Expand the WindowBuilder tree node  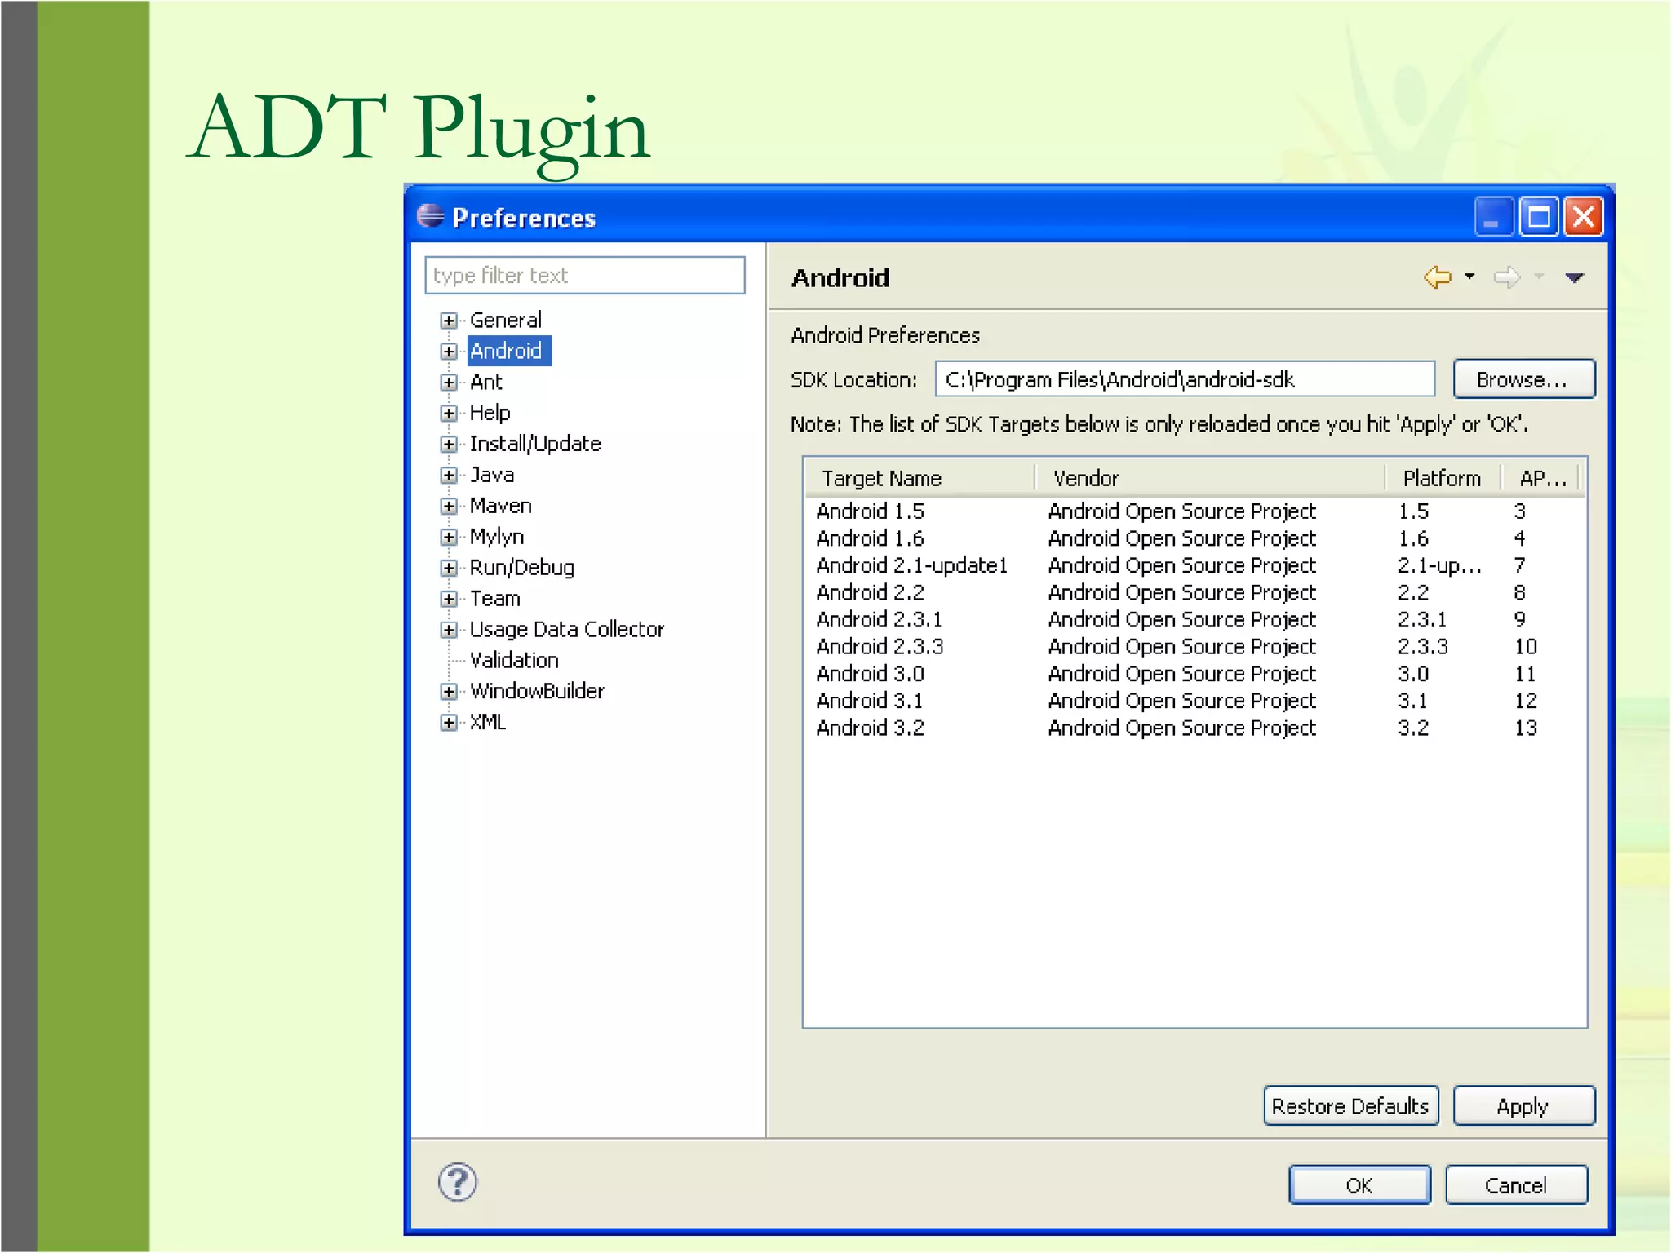coord(448,692)
